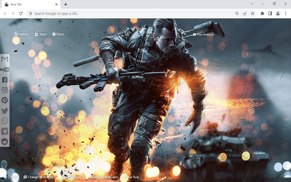Click the Show Shortcuts toggle
291x182 pixels.
[203, 35]
